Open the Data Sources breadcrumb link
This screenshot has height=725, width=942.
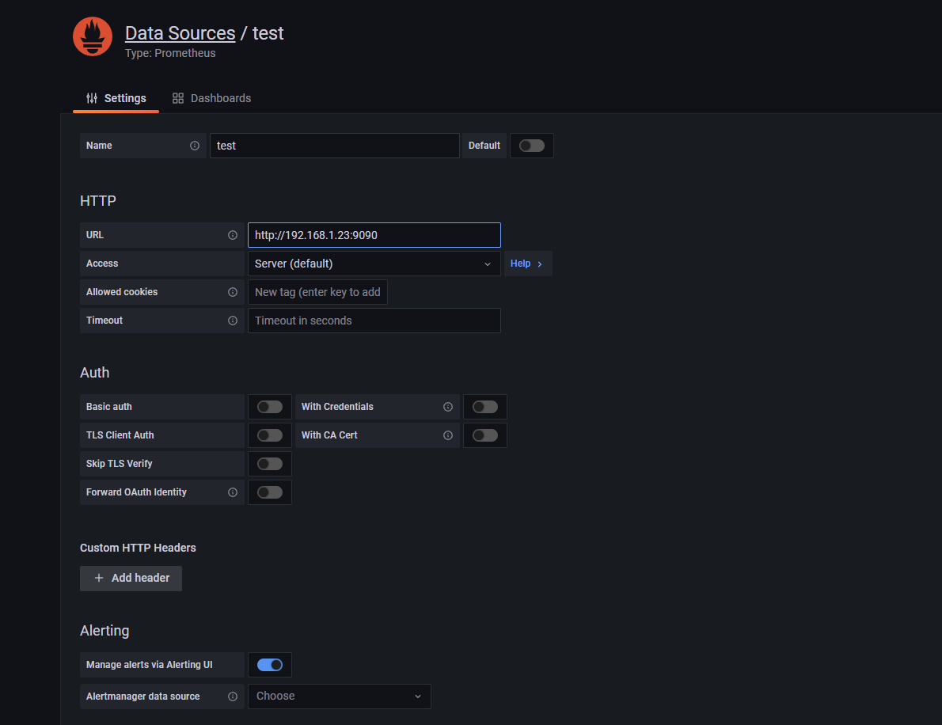coord(180,33)
